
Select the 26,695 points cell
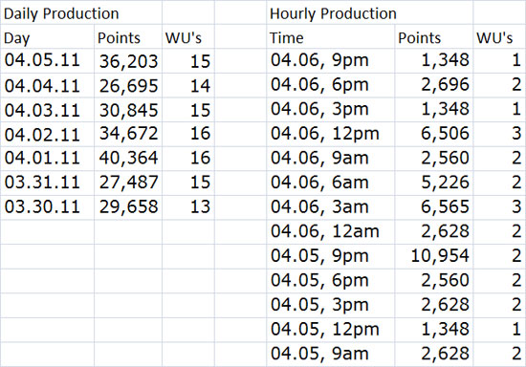click(x=128, y=85)
